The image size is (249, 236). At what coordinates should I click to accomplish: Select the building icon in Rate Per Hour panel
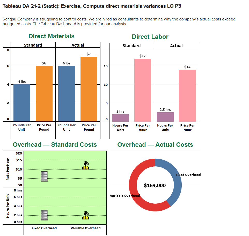[x=44, y=176]
